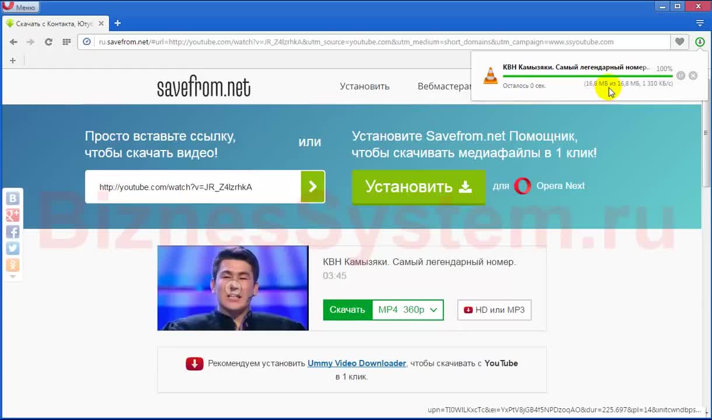
Task: Click the Осталось 0 сек. status text
Action: [524, 86]
